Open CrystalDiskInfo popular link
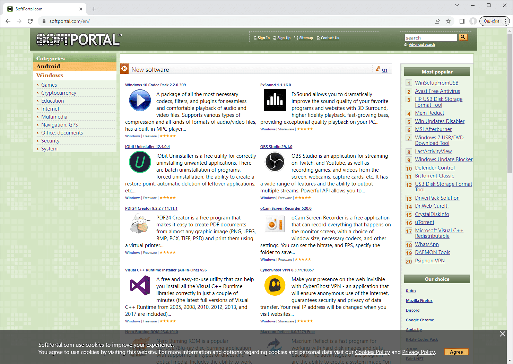The height and width of the screenshot is (364, 513). pyautogui.click(x=432, y=214)
